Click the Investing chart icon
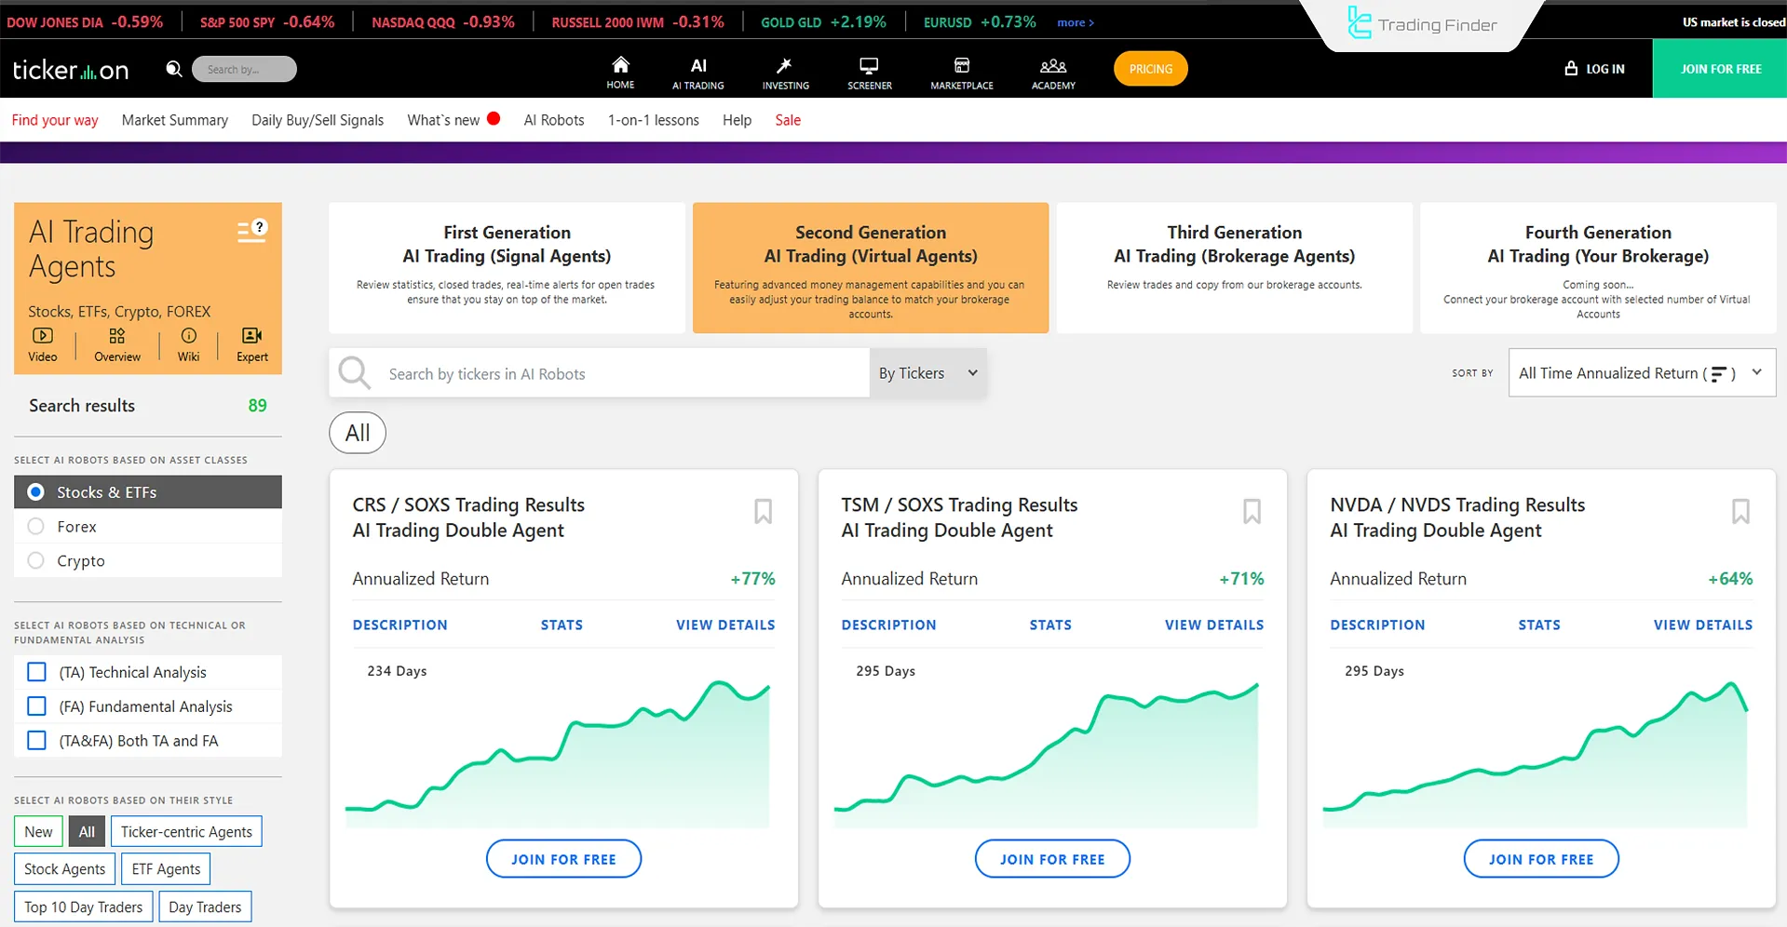Viewport: 1787px width, 927px height. [x=784, y=70]
